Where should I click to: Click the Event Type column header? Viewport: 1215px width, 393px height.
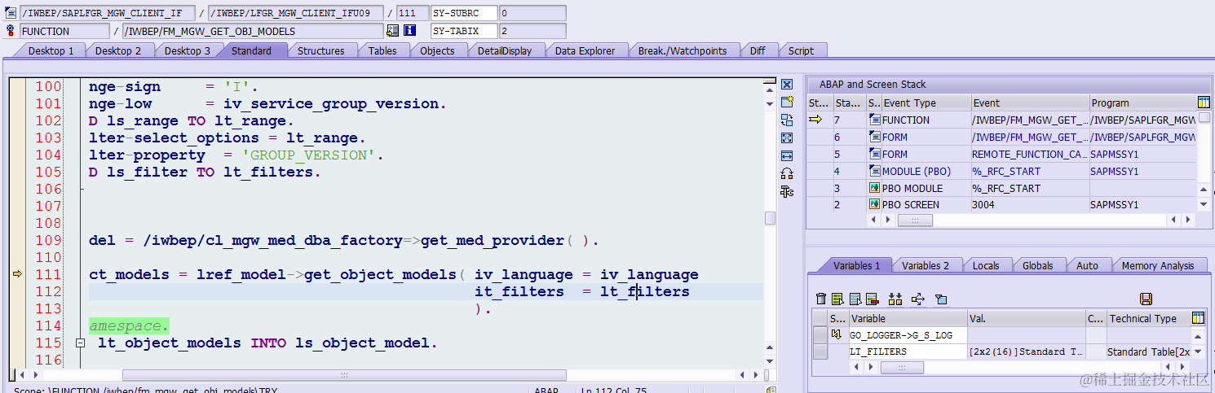(925, 103)
